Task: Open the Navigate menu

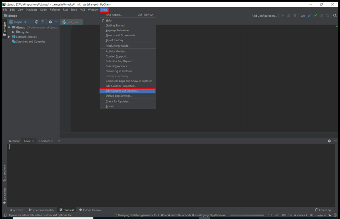Action: click(32, 10)
